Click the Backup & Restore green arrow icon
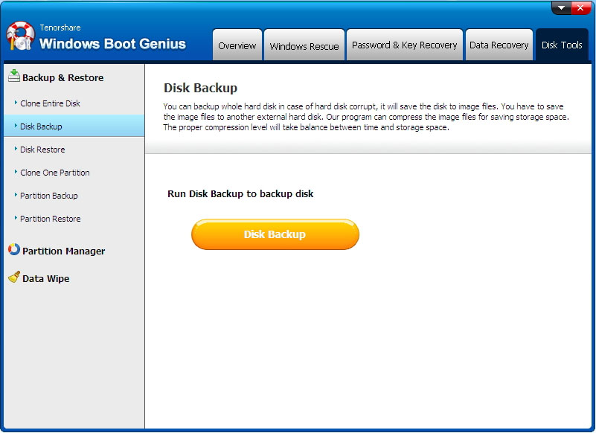 pyautogui.click(x=13, y=77)
